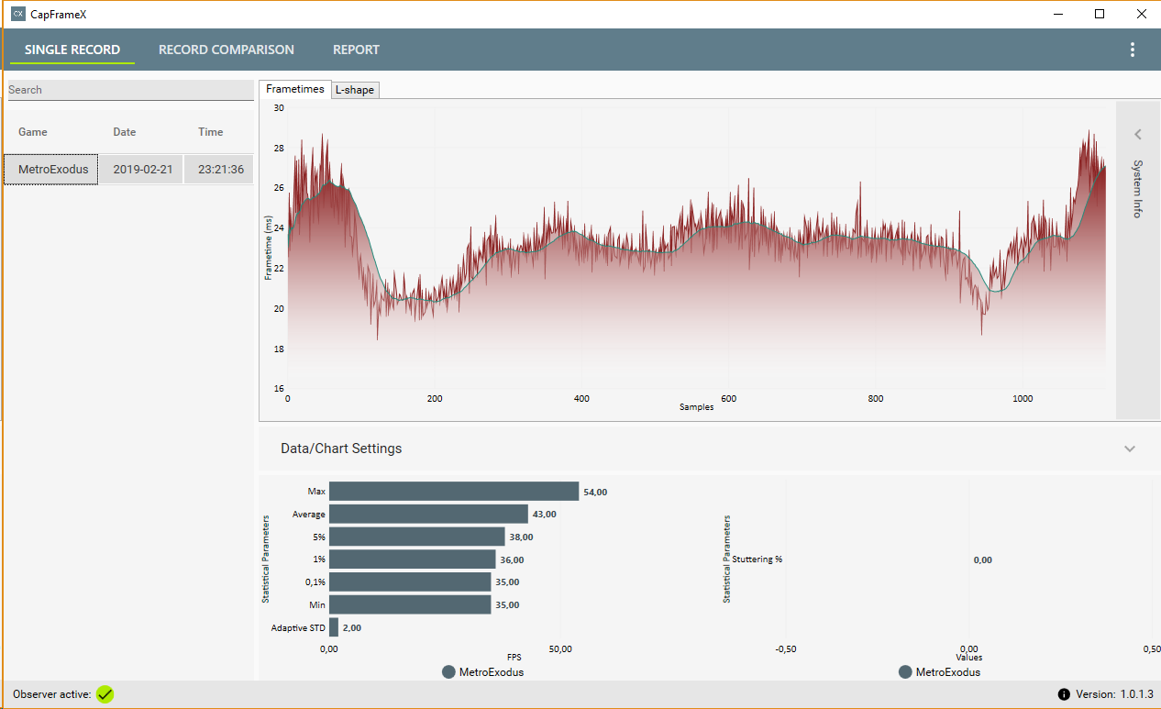The height and width of the screenshot is (709, 1161).
Task: Switch to the L-shape chart tab
Action: coord(355,90)
